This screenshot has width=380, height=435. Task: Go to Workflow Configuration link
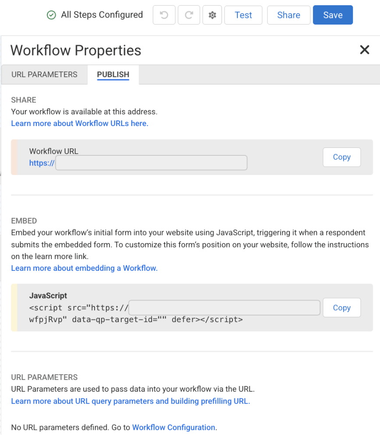coord(174,427)
